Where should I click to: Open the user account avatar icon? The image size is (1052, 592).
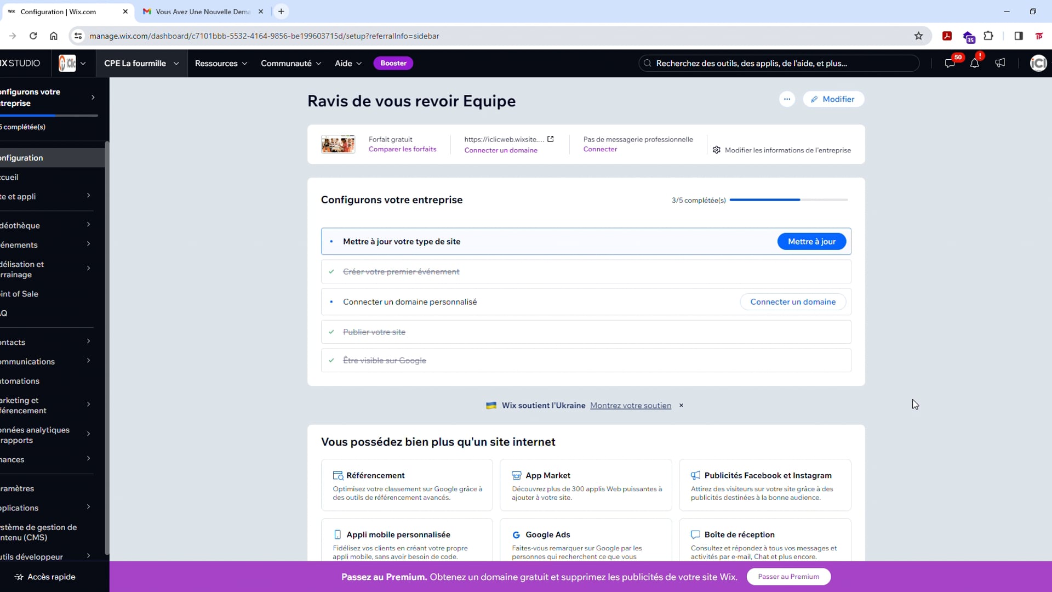coord(1038,64)
